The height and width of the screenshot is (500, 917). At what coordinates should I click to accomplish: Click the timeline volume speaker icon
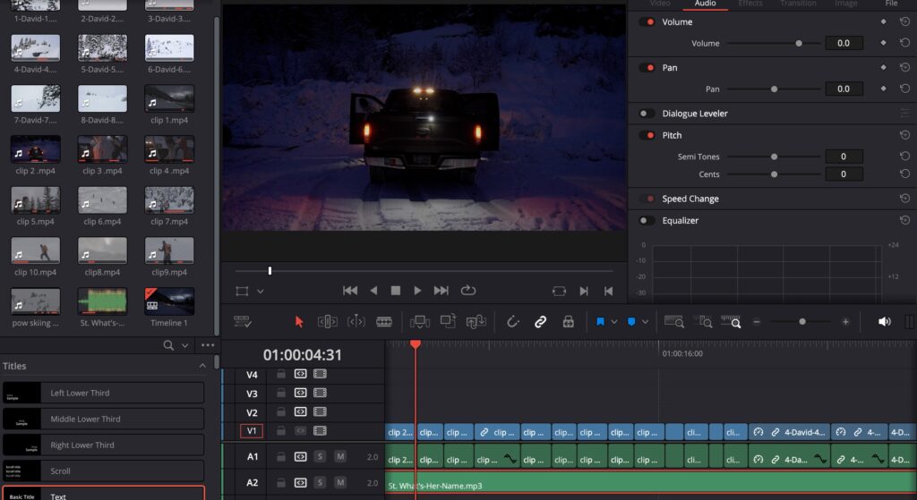coord(884,322)
